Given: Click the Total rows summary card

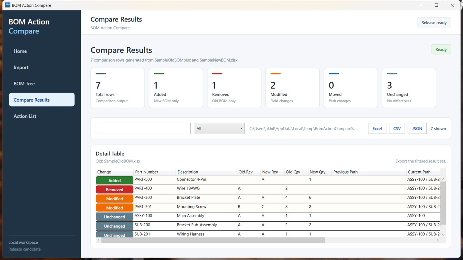Looking at the screenshot, I should (x=117, y=88).
